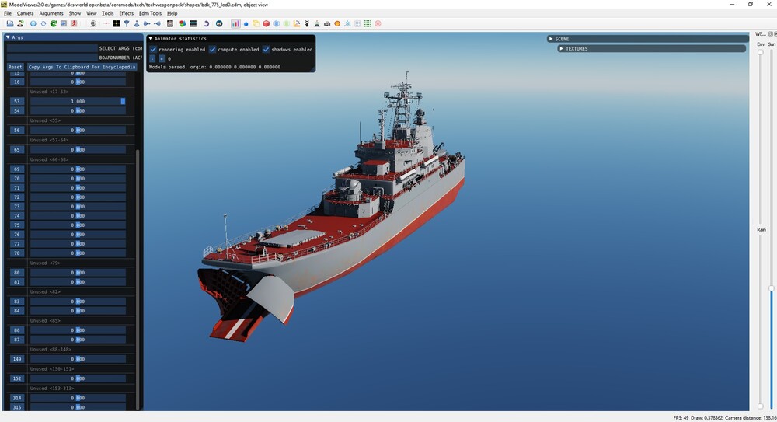This screenshot has width=777, height=422.
Task: Click the red cube icon
Action: click(266, 23)
